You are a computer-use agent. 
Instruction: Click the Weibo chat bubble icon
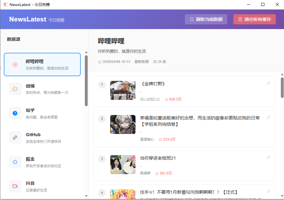click(15, 89)
